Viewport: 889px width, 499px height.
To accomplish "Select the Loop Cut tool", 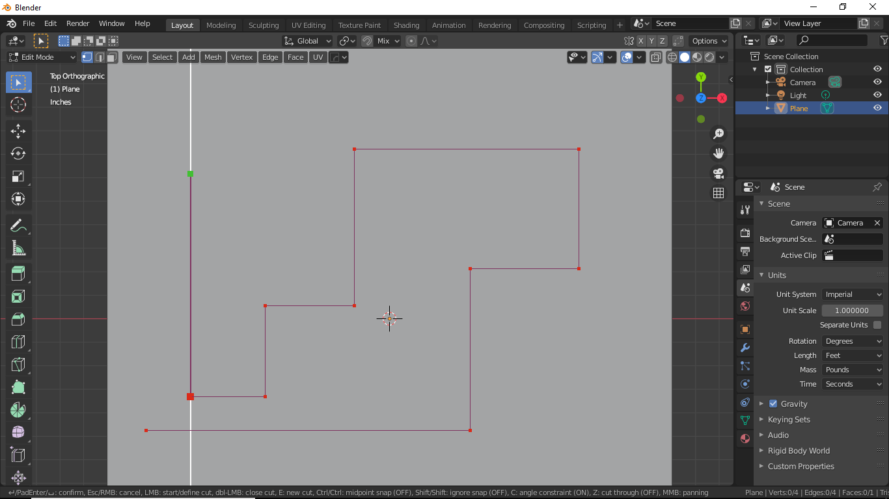I will [18, 342].
